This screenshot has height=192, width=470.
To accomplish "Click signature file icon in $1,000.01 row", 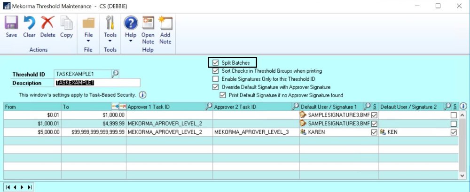I will [x=303, y=123].
